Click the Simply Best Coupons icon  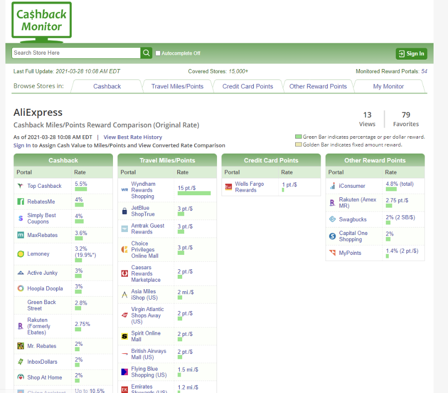[x=20, y=219]
